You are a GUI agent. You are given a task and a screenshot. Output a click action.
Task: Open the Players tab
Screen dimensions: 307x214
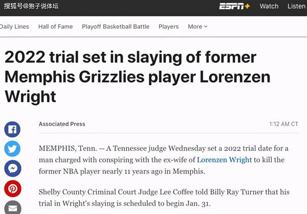tap(168, 27)
